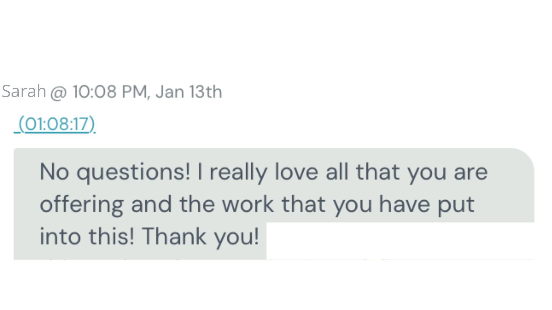Click "and the" in the second line

tap(173, 204)
